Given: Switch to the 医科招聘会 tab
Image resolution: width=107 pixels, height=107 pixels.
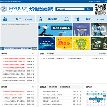Looking at the screenshot, I should click(51, 54).
